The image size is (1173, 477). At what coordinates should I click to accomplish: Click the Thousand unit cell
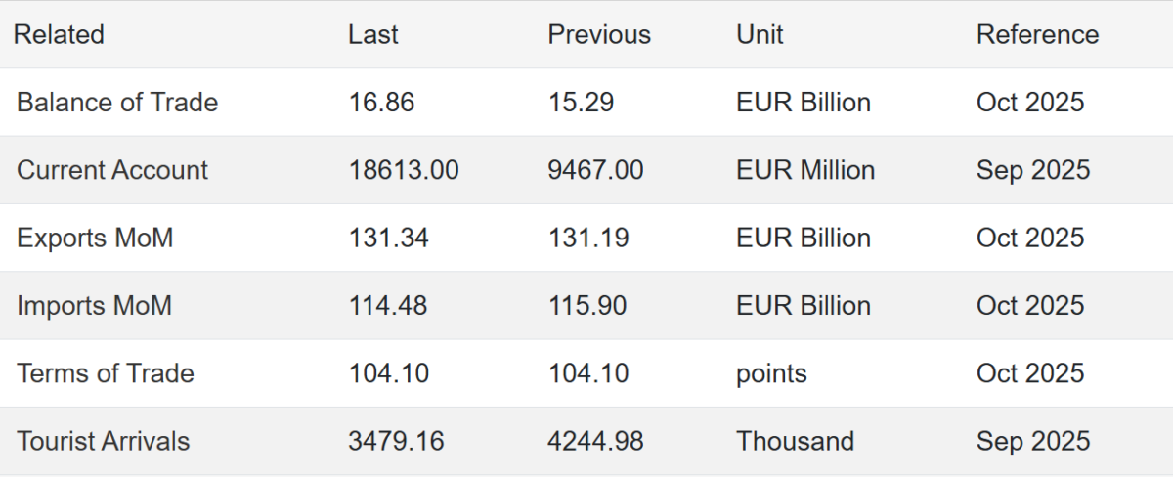pyautogui.click(x=795, y=441)
